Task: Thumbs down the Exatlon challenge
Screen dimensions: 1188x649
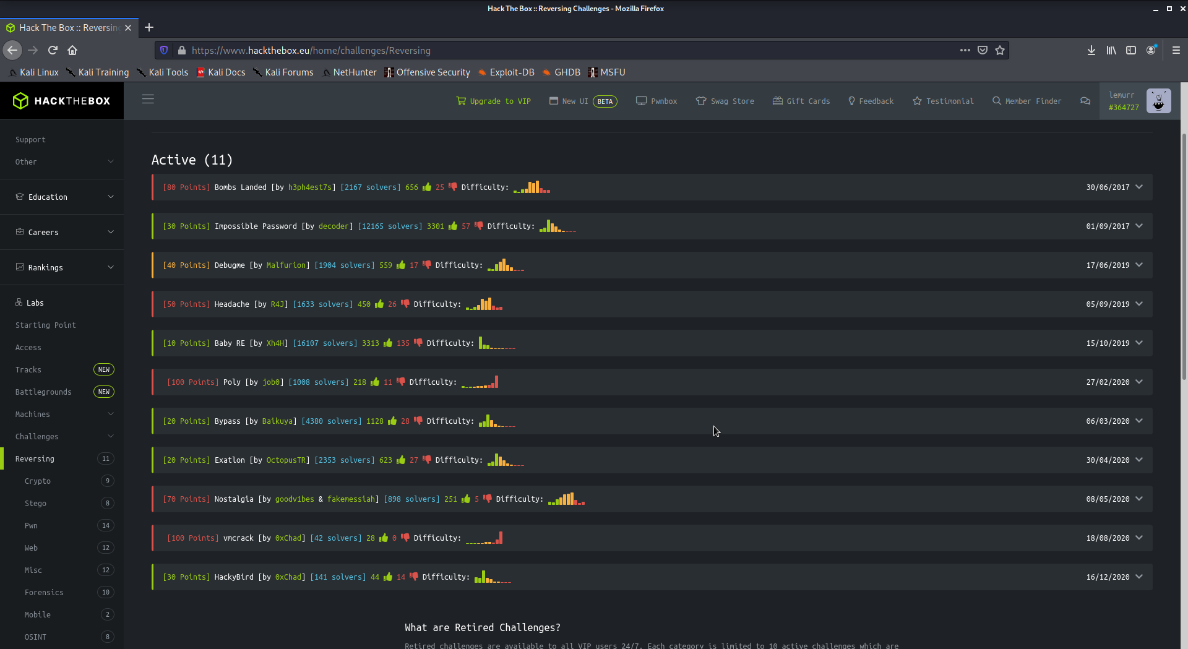Action: click(427, 460)
